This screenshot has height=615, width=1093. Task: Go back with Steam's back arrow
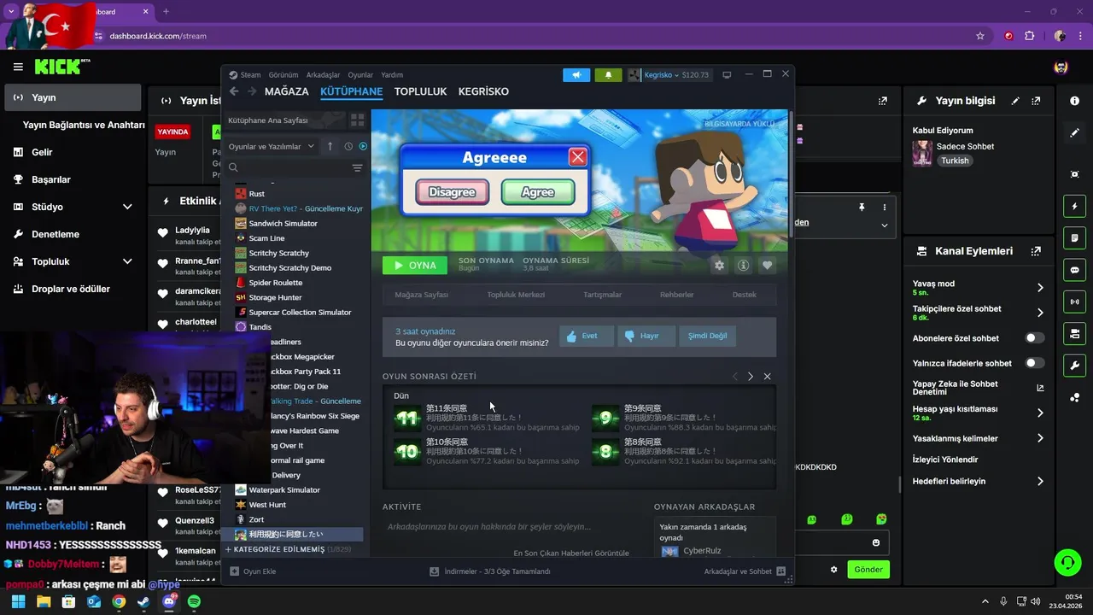pyautogui.click(x=234, y=91)
